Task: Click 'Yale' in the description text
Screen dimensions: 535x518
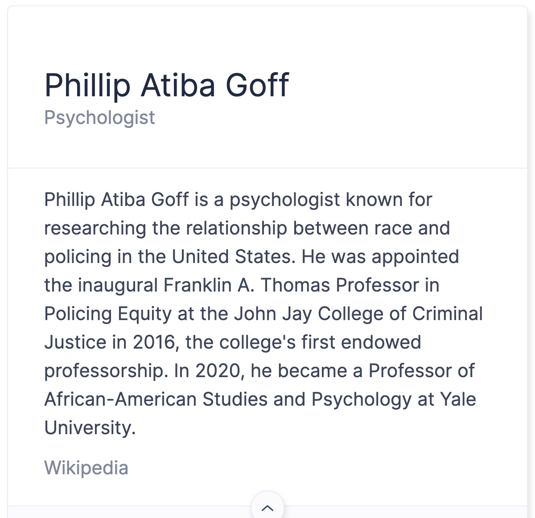Action: [458, 399]
